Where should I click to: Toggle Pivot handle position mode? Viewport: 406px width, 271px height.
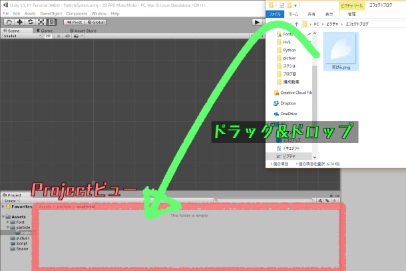[x=74, y=22]
